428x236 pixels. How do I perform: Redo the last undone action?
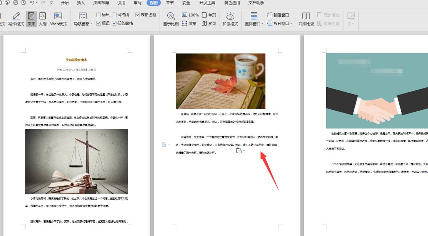tap(43, 3)
